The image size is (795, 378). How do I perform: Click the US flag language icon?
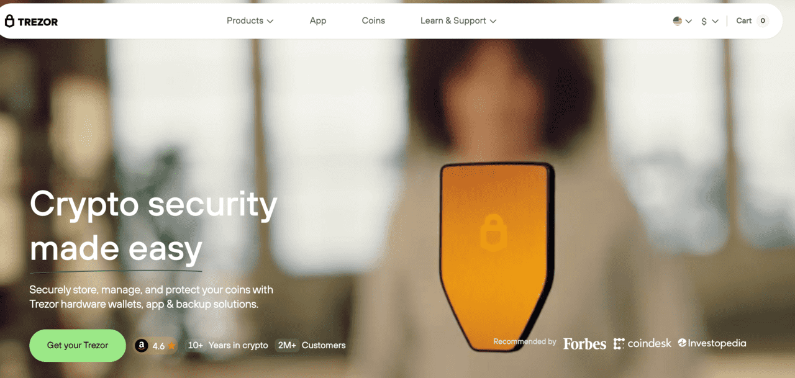678,21
